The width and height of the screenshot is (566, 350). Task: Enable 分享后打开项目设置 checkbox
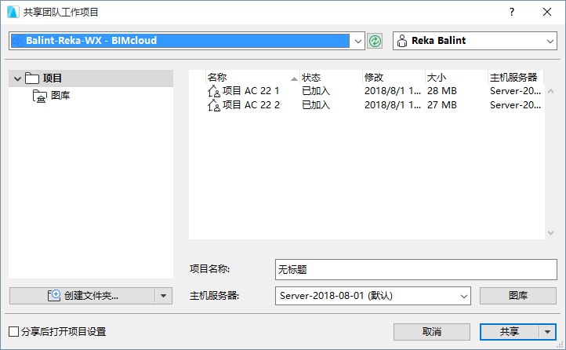(13, 331)
